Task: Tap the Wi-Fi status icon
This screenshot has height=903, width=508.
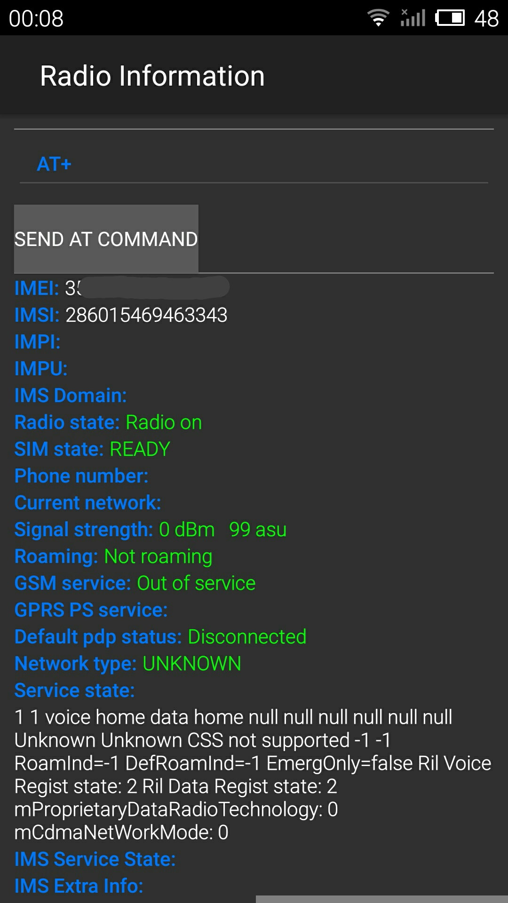Action: [x=378, y=18]
